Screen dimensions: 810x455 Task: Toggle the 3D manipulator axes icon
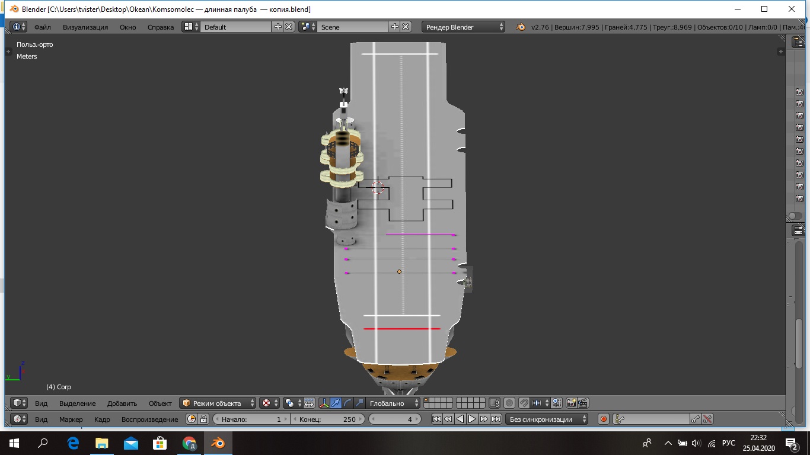click(x=324, y=403)
